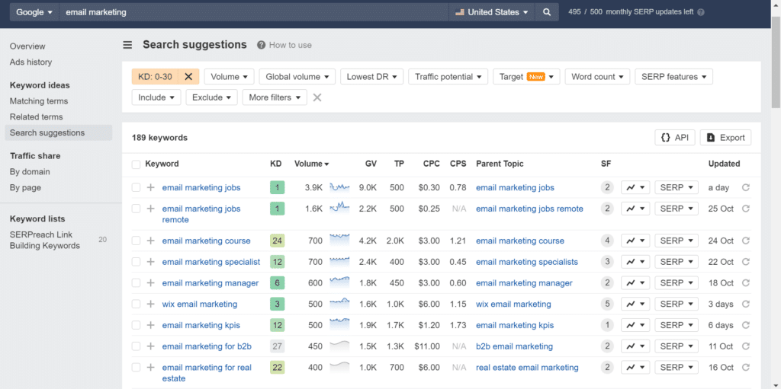Check the email marketing specialist checkbox
This screenshot has height=389, width=781.
pyautogui.click(x=136, y=262)
